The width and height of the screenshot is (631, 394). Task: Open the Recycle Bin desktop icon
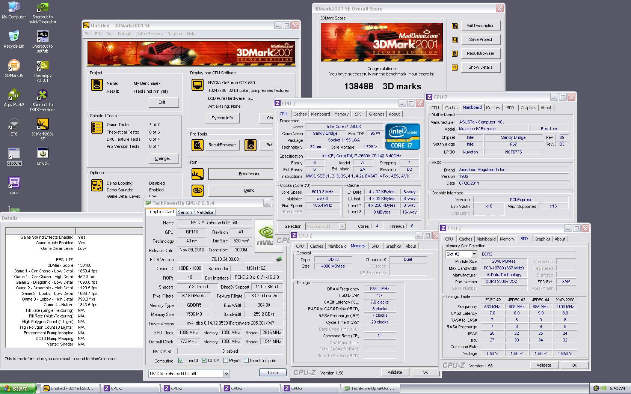14,39
